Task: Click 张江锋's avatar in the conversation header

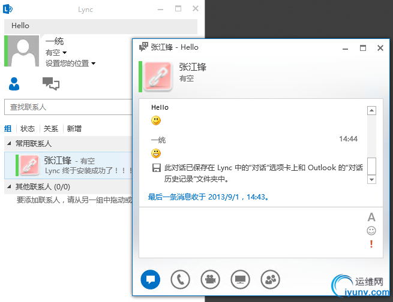Action: 158,76
